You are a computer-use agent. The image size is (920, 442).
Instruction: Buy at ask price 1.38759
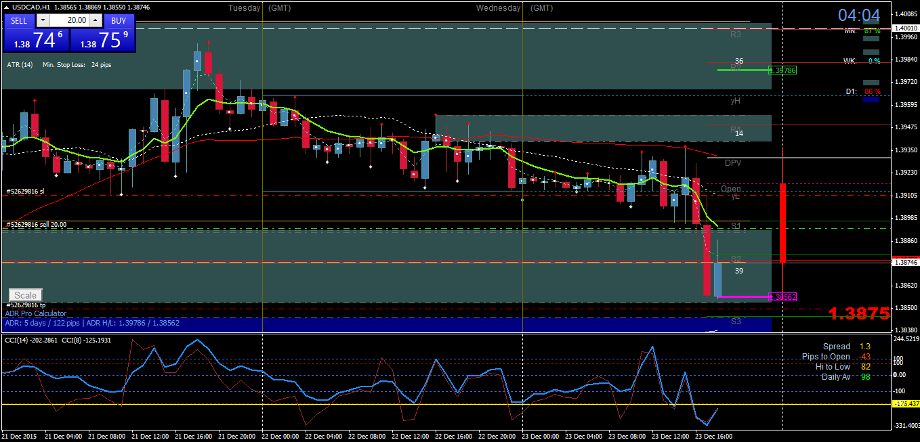(x=102, y=39)
